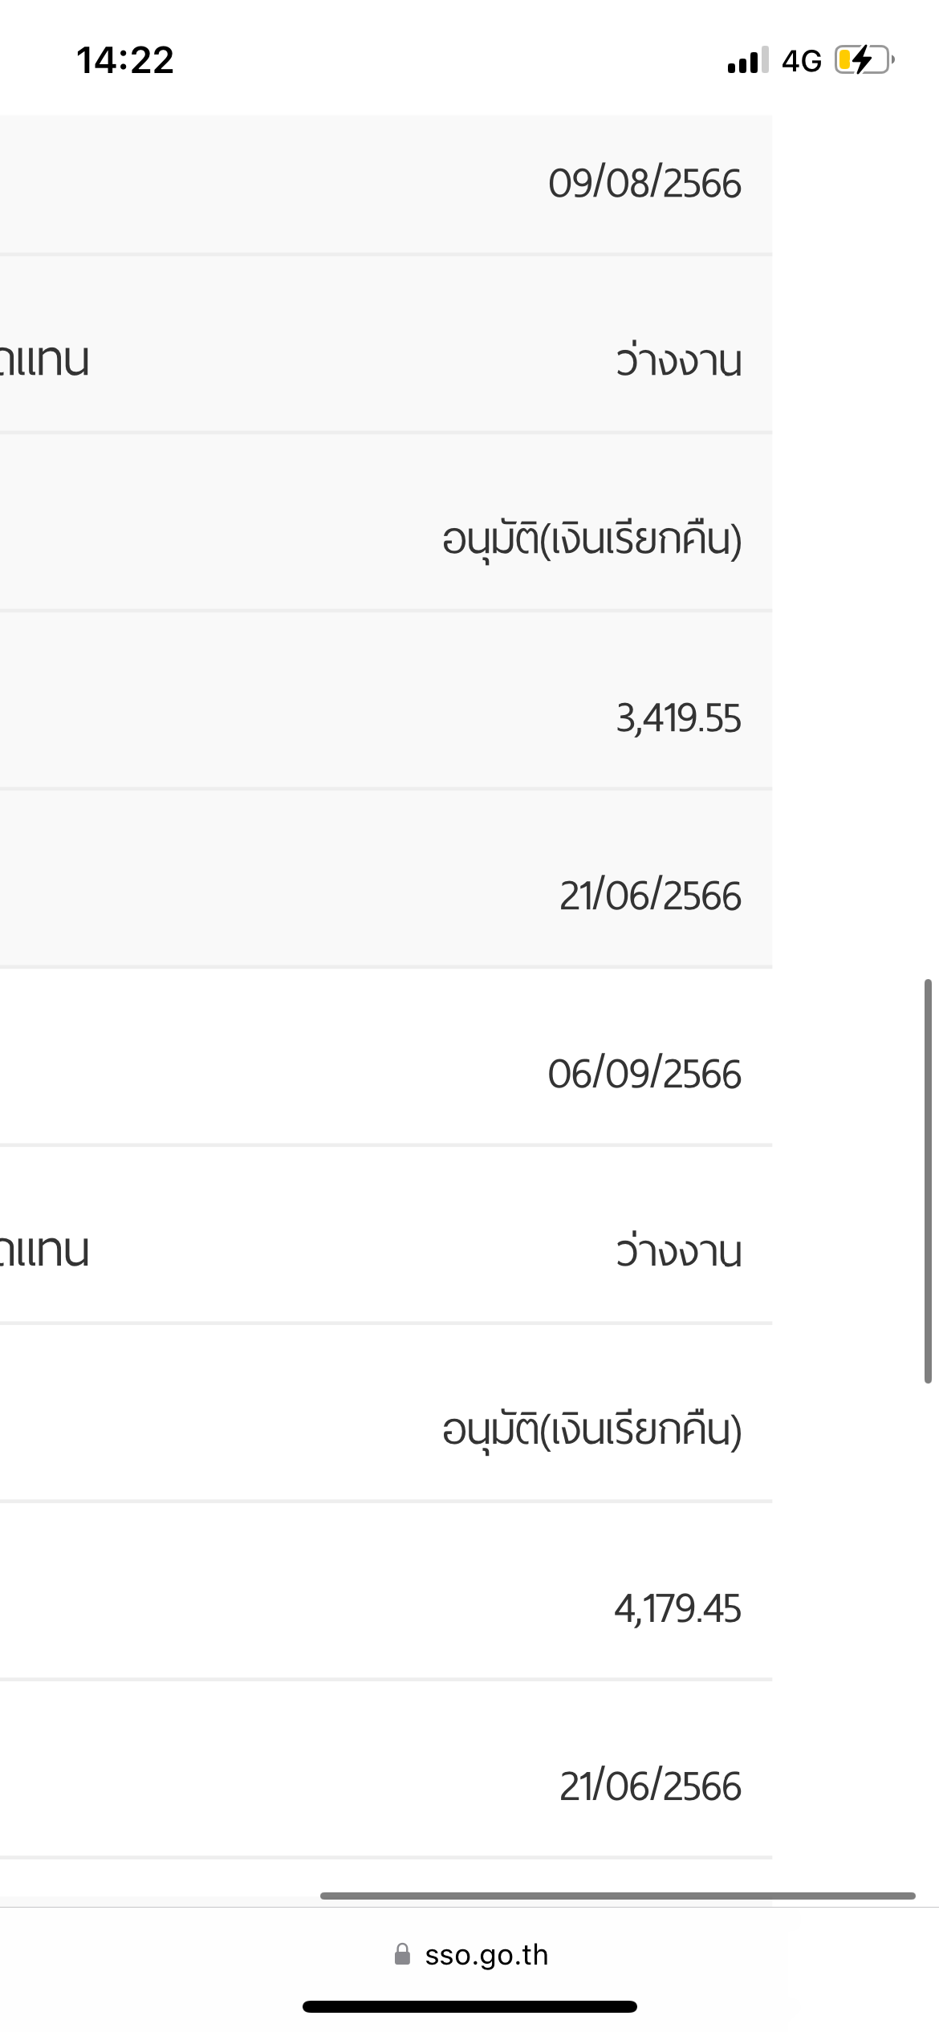This screenshot has width=939, height=2032.
Task: Select the amount 4,179.45
Action: [x=677, y=1608]
